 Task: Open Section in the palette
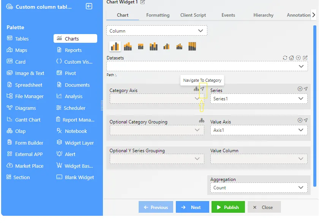click(18, 177)
